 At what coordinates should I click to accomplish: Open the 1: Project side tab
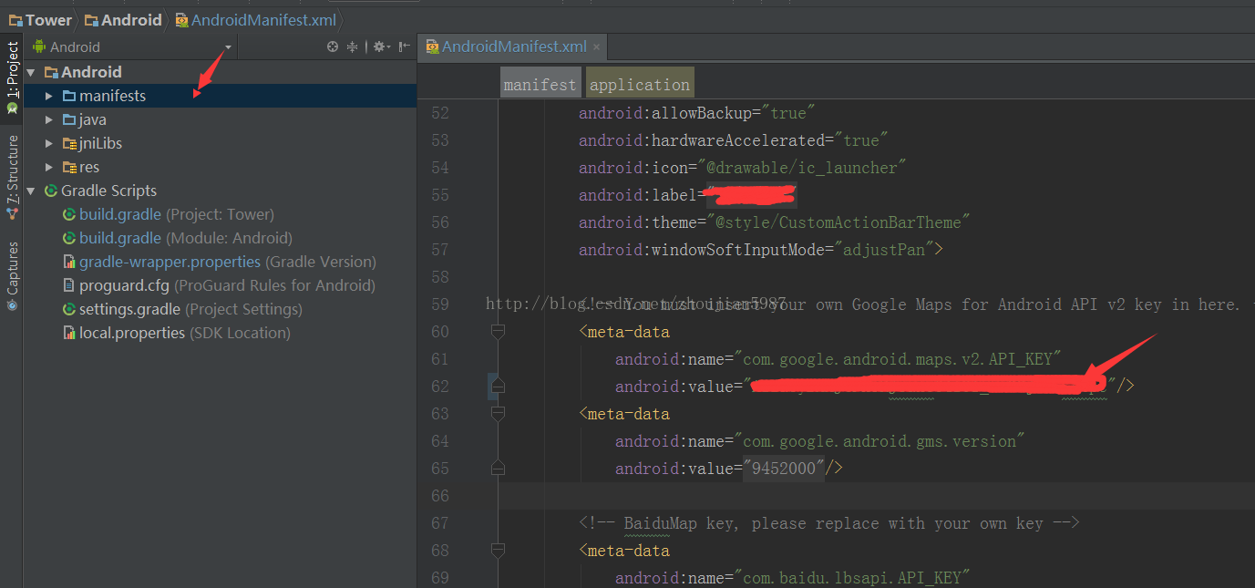tap(12, 78)
